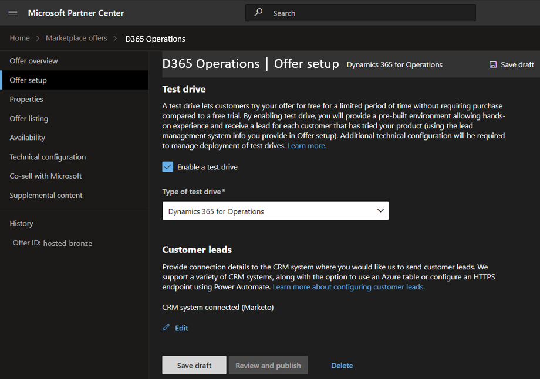Focus the Search input field
Screen dimensions: 540x379
point(360,13)
